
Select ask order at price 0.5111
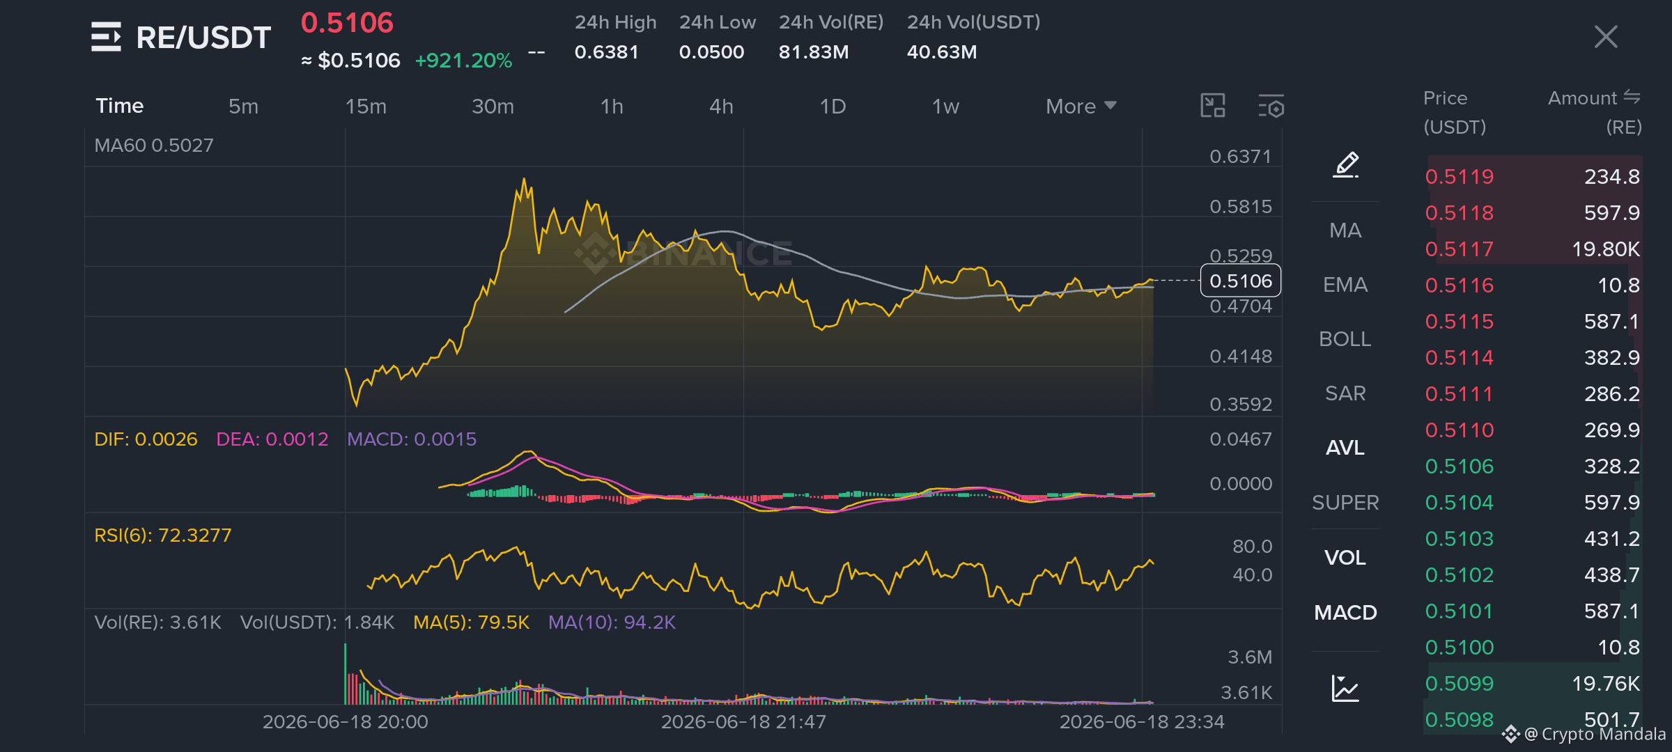[1533, 393]
